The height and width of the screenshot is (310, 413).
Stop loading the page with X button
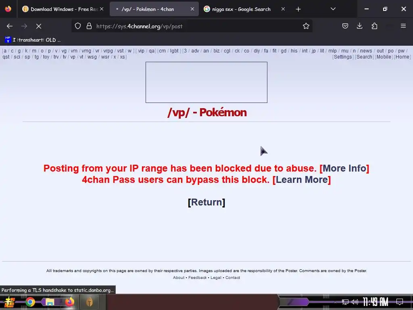(x=39, y=26)
